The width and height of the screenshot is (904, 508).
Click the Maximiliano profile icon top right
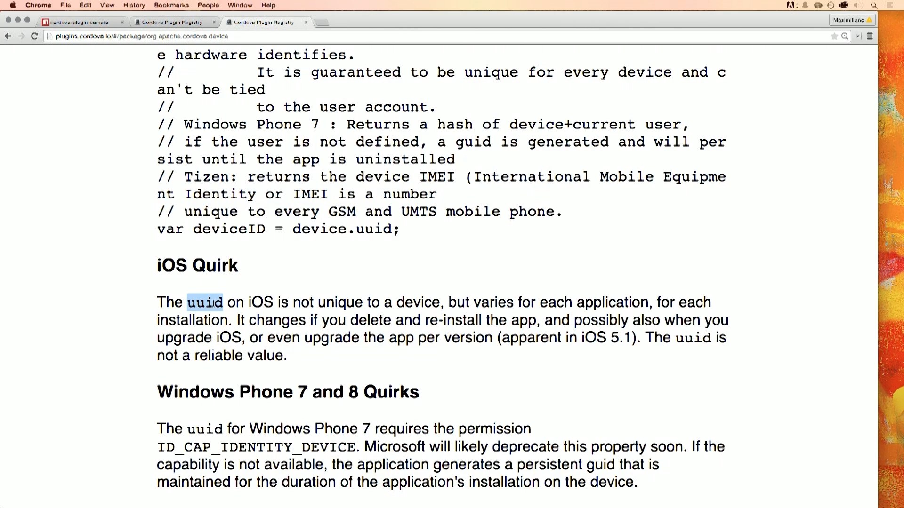tap(851, 20)
